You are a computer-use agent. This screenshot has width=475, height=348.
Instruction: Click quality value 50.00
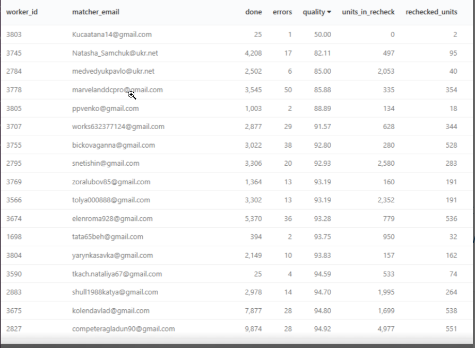(322, 34)
